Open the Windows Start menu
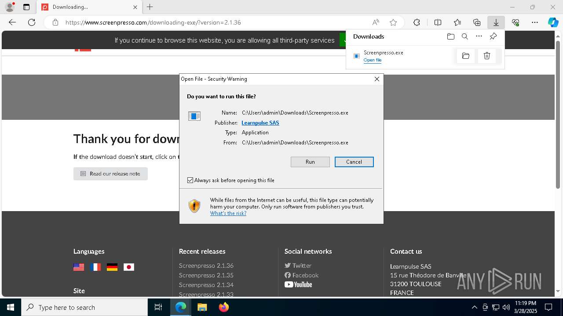This screenshot has height=316, width=563. point(11,307)
